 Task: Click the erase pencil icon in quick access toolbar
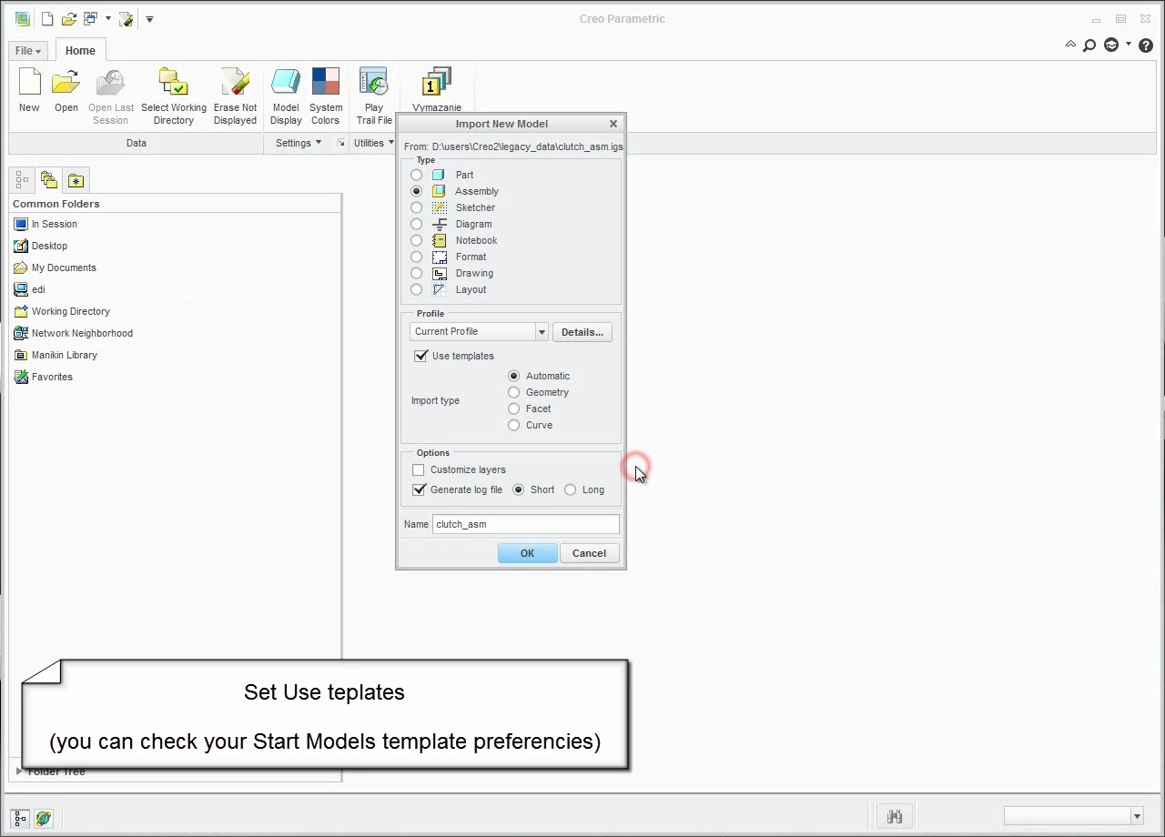tap(127, 18)
